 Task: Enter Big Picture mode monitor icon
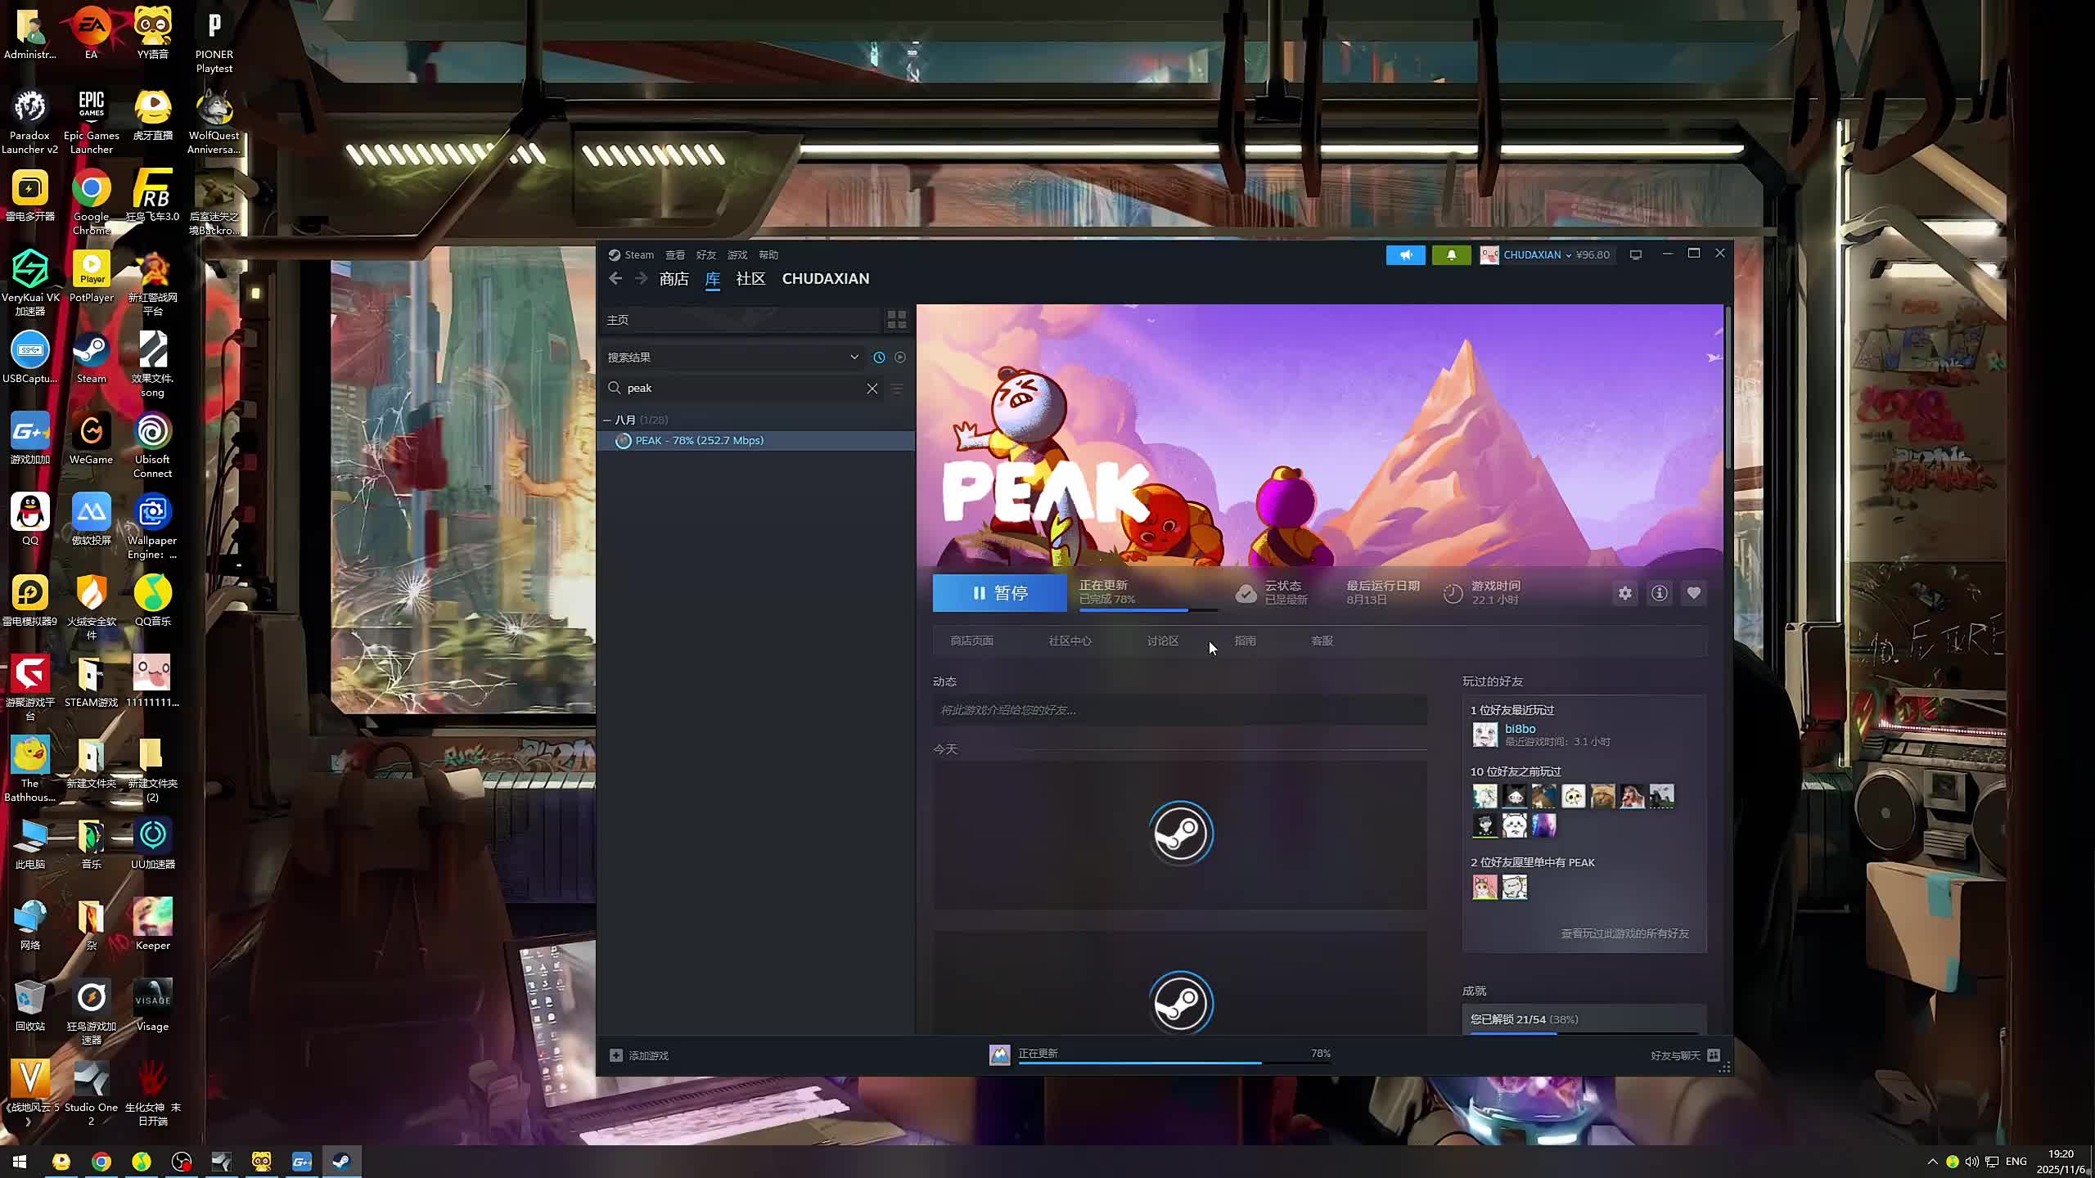pyautogui.click(x=1636, y=255)
